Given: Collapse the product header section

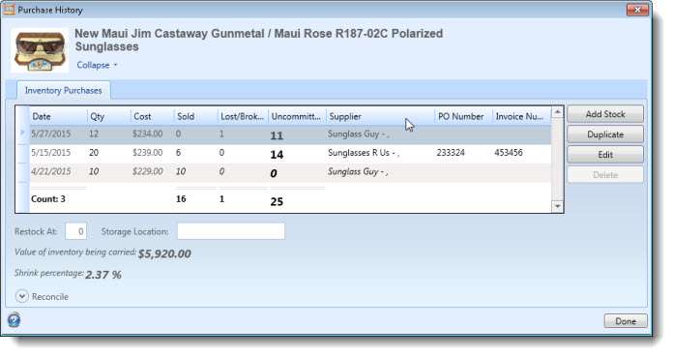Looking at the screenshot, I should (93, 65).
